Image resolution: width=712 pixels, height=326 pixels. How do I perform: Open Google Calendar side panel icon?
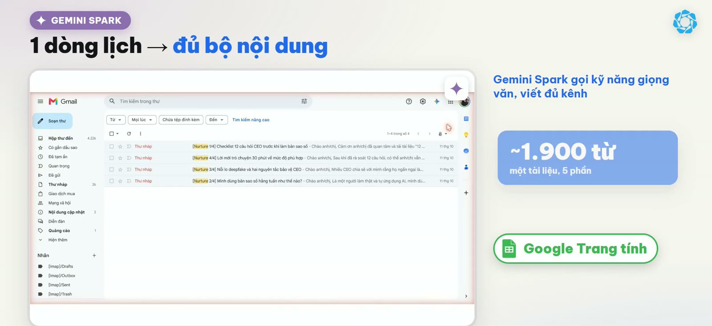click(466, 119)
